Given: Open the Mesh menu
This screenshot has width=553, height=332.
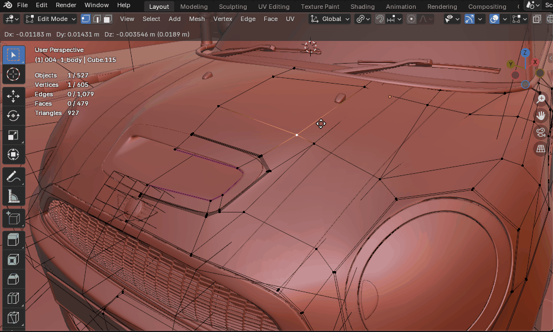Looking at the screenshot, I should (x=197, y=19).
